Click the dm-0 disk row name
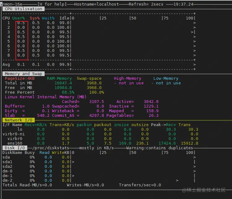 pyautogui.click(x=7, y=171)
